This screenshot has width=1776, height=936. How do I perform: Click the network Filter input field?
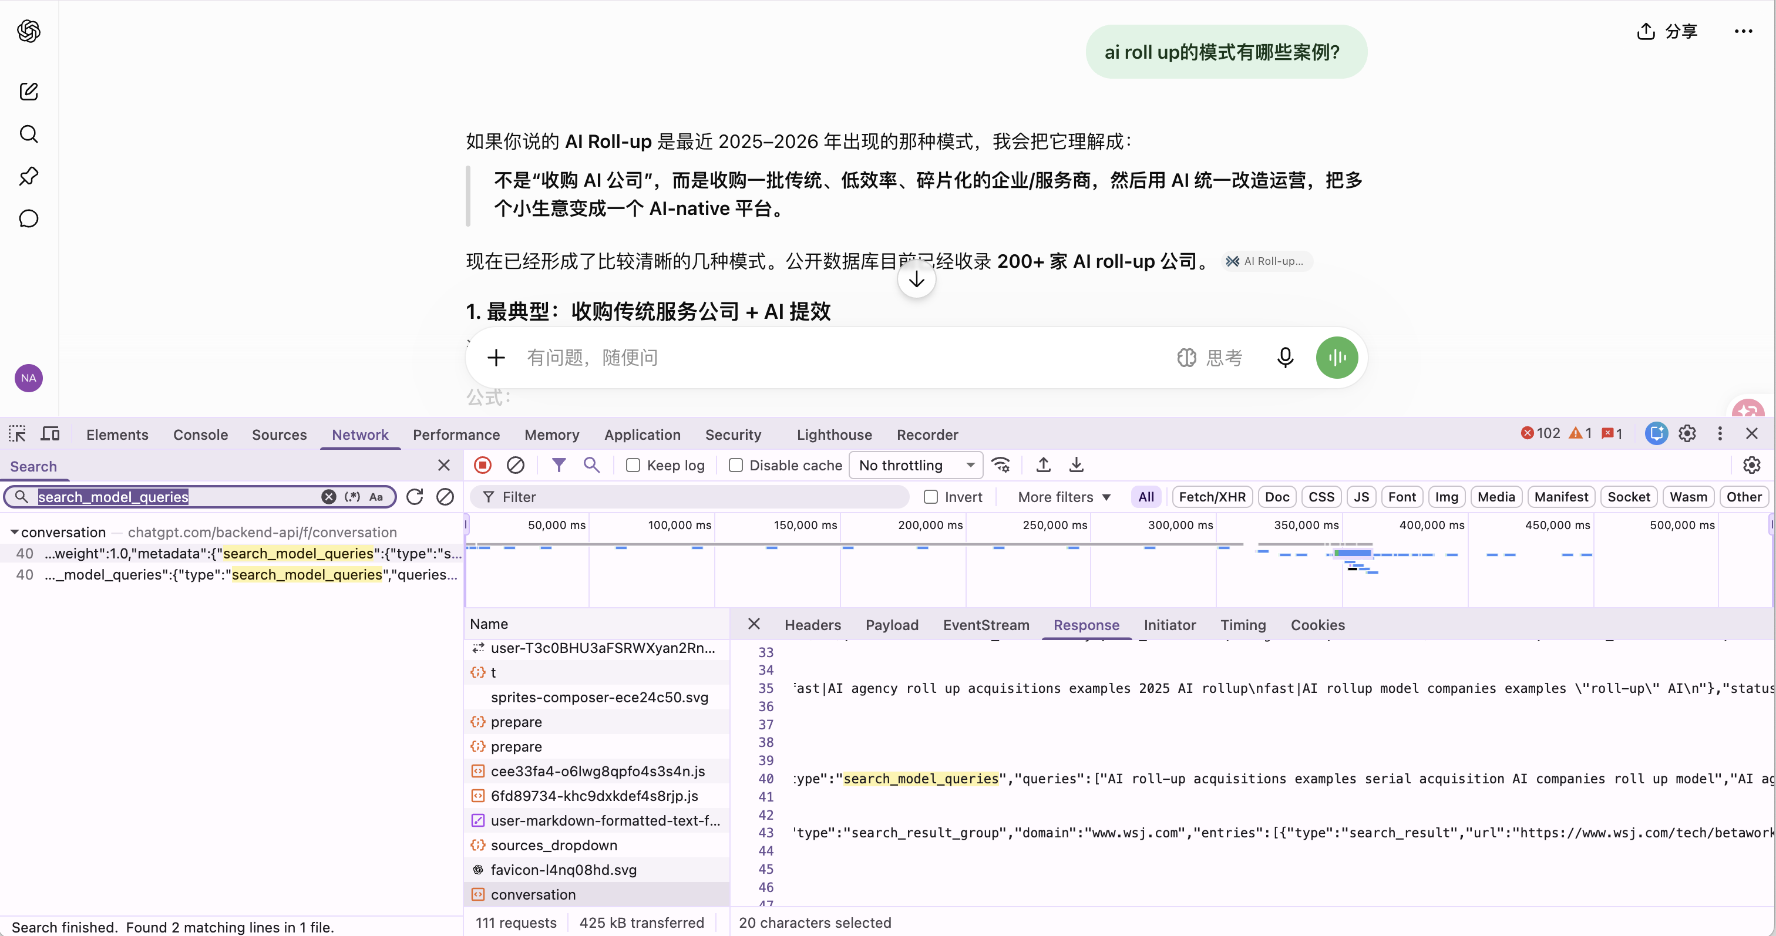click(x=689, y=497)
